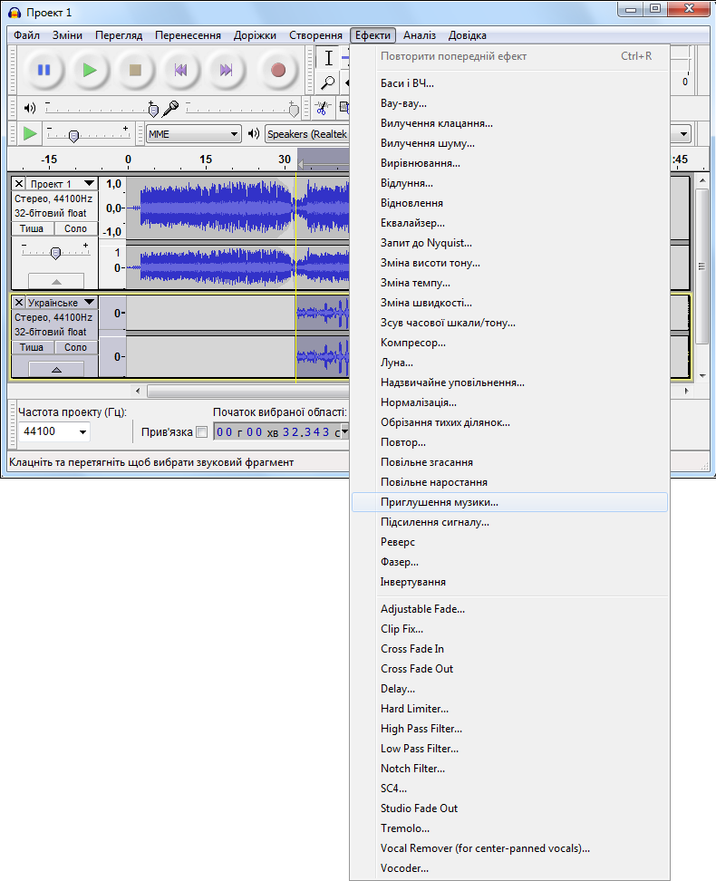This screenshot has width=716, height=881.
Task: Stop playback with the Stop button
Action: point(135,70)
